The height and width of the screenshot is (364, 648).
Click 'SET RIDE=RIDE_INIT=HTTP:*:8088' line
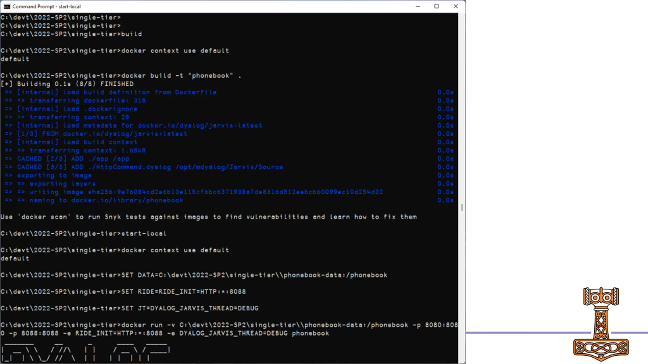(x=123, y=292)
